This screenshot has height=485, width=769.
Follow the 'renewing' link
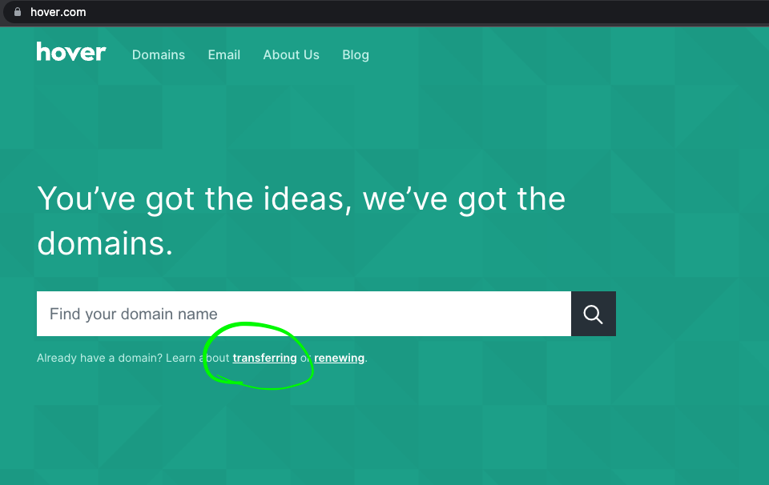tap(339, 359)
